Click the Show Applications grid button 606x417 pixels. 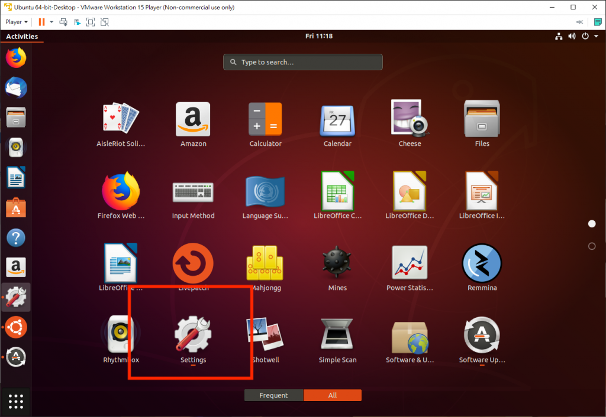[16, 401]
